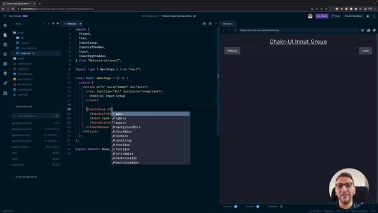Refresh the sandbox preview browser
378x213 pixels.
235,30
